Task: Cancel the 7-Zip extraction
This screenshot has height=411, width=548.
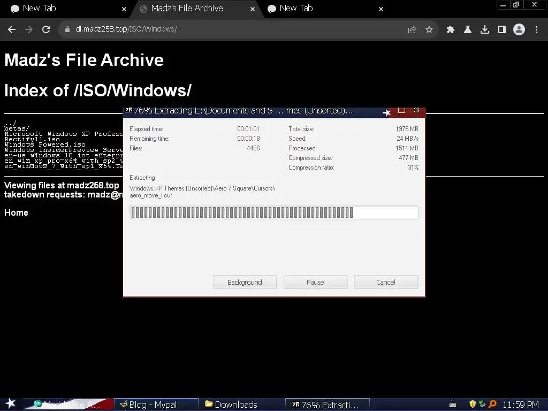Action: (x=386, y=282)
